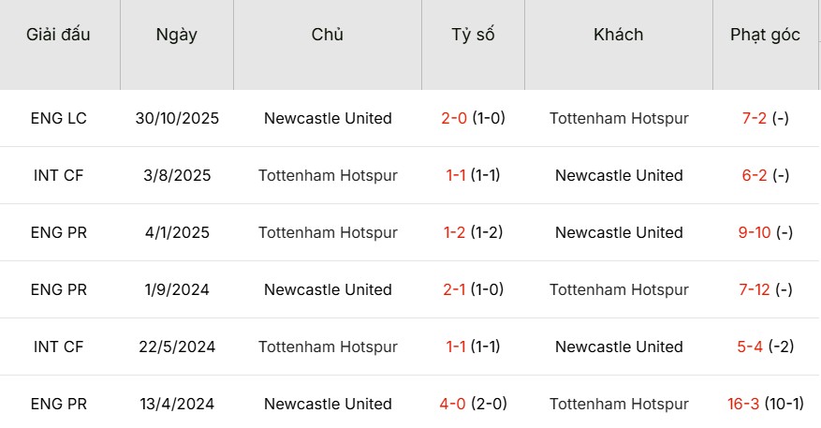821x428 pixels.
Task: Click the 5-4 corner kick result
Action: (x=750, y=347)
